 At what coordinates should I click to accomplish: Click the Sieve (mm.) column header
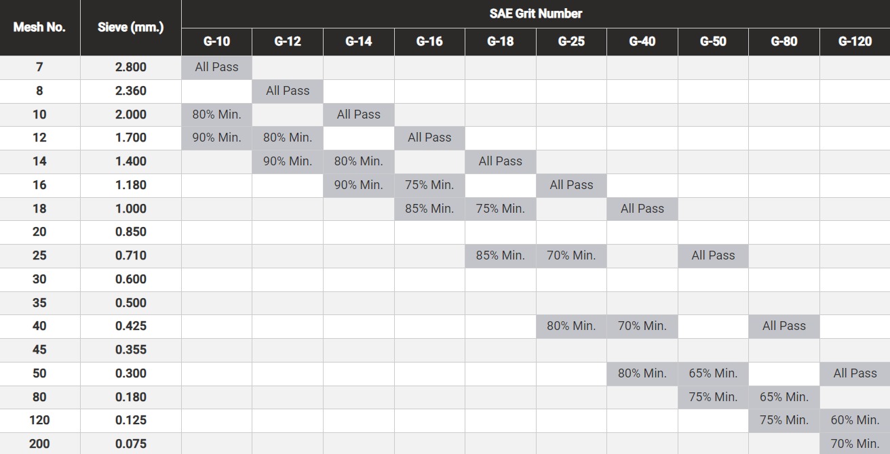[x=130, y=28]
